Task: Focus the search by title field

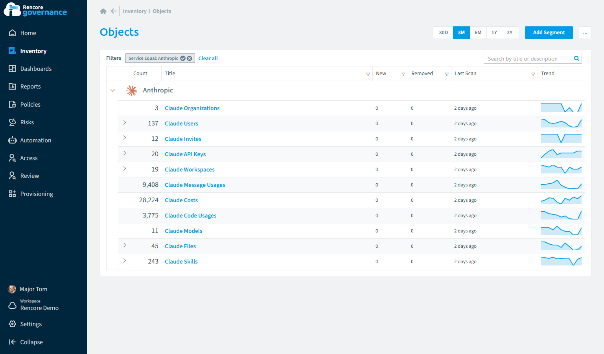Action: pos(528,59)
